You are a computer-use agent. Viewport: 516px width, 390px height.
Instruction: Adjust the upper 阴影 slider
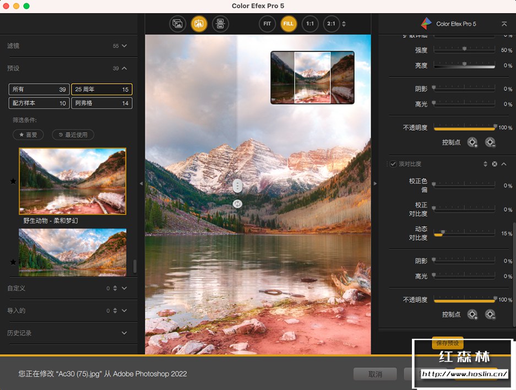(464, 89)
